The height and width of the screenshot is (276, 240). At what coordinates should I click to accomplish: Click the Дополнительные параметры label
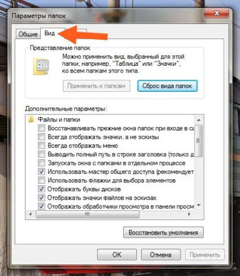pos(66,109)
